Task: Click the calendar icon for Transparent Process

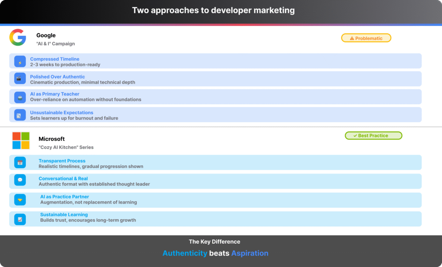Action: (x=20, y=162)
